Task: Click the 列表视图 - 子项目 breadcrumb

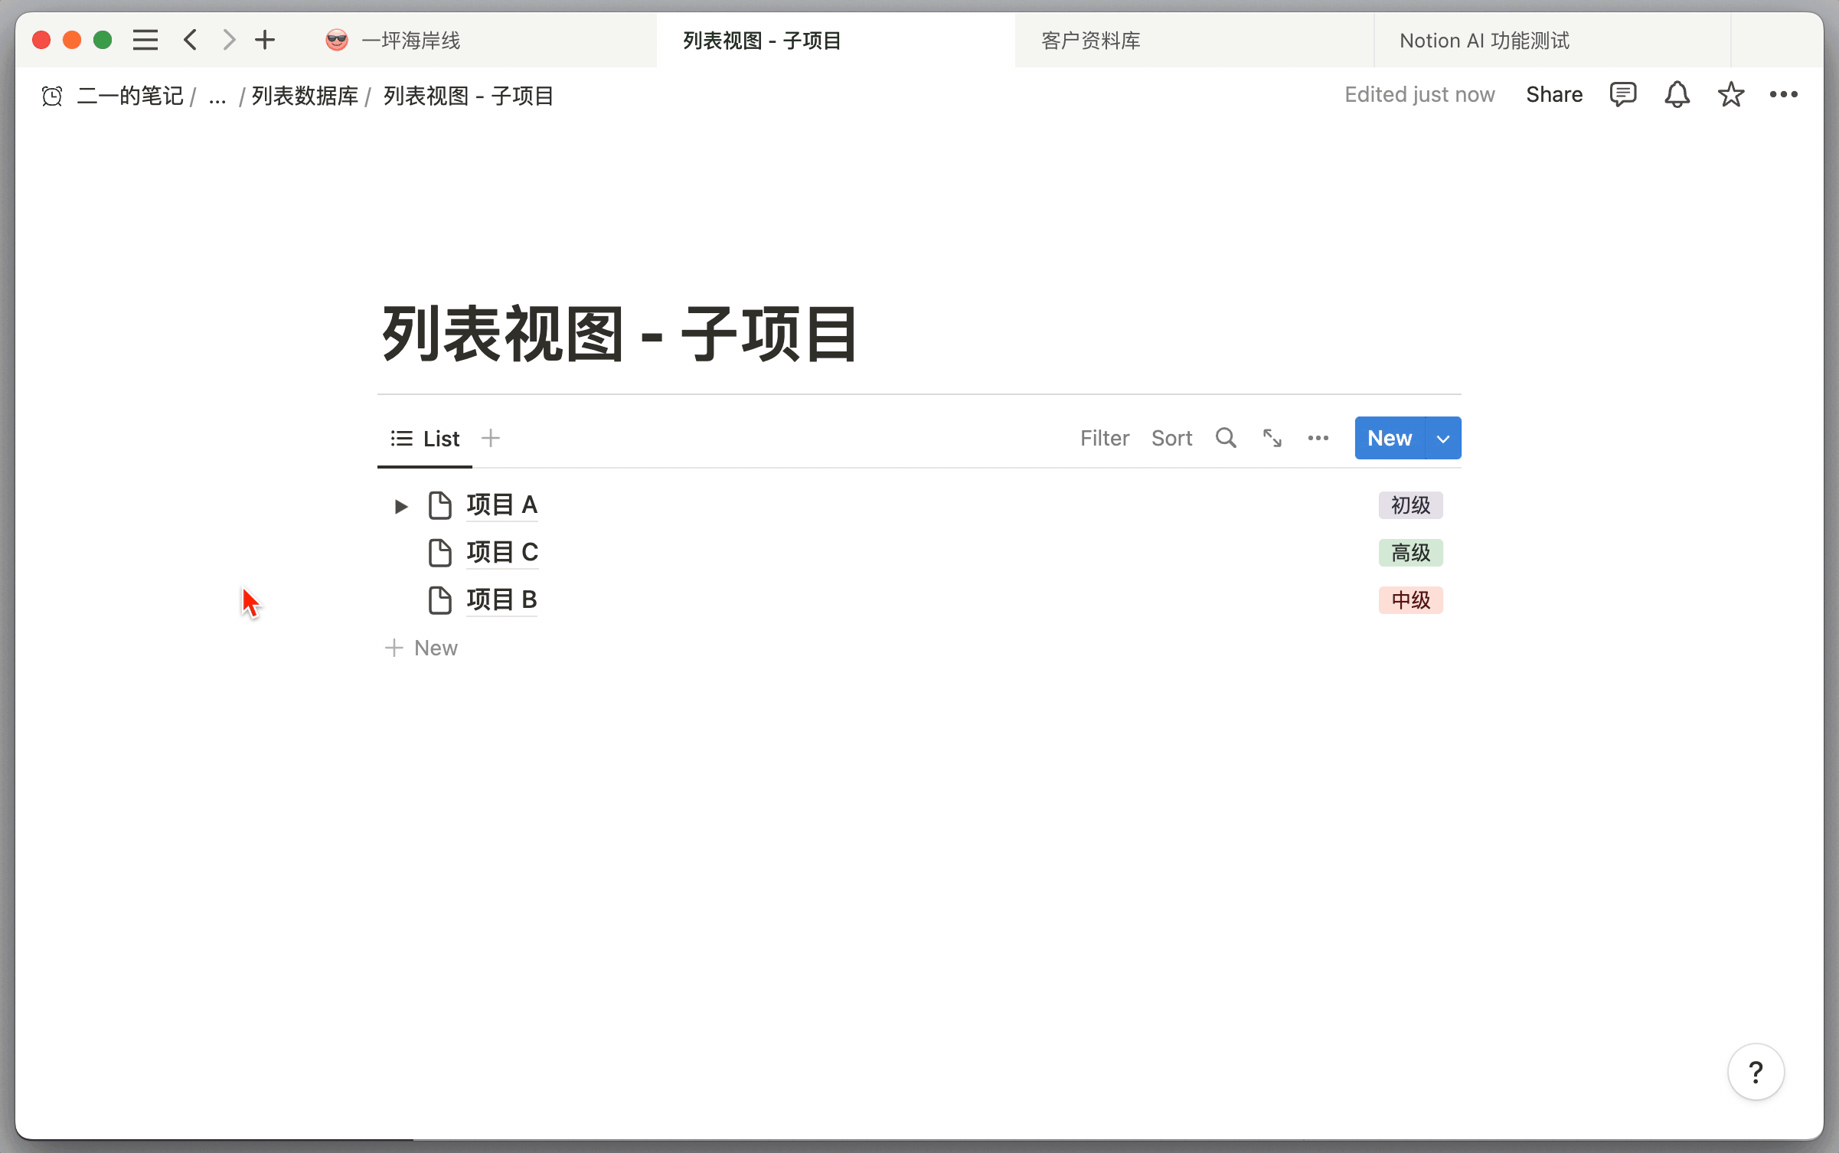Action: pos(469,96)
